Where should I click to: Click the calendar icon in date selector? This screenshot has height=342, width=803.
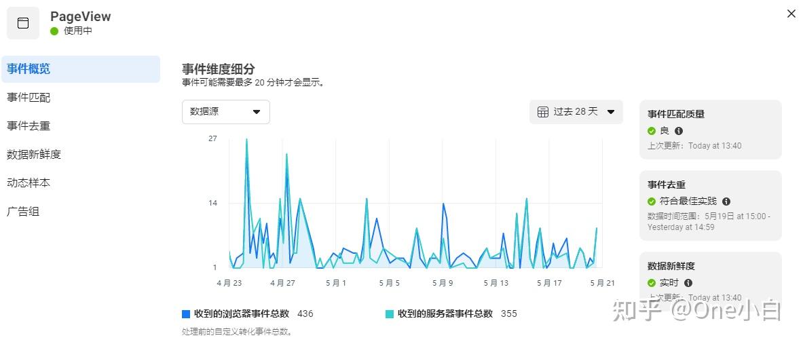[x=543, y=111]
